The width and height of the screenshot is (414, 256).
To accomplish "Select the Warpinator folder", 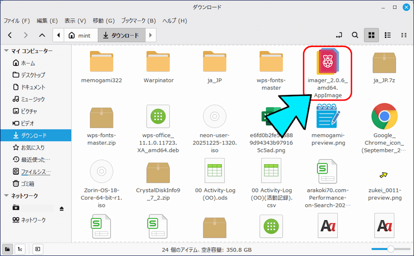I will click(158, 67).
